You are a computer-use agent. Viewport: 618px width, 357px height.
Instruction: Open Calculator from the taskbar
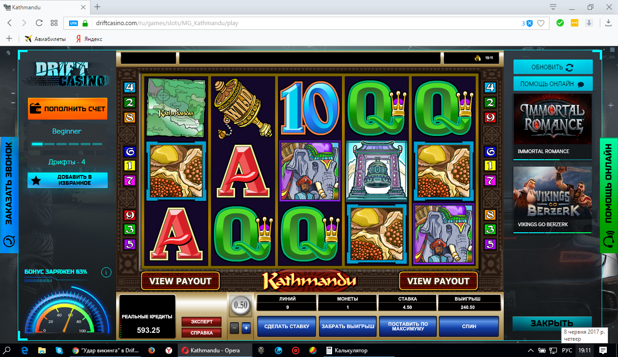[x=347, y=350]
